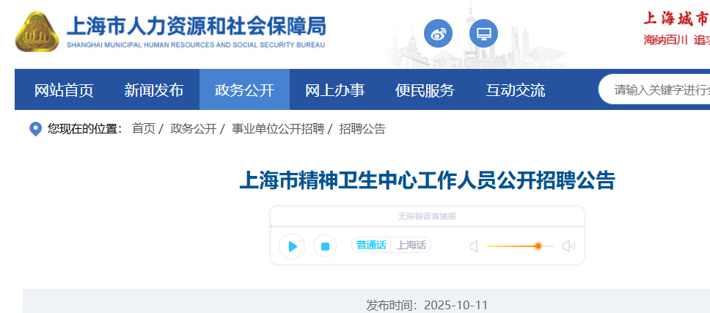This screenshot has height=313, width=710.
Task: Click the bureau's golden emblem logo
Action: [x=37, y=32]
